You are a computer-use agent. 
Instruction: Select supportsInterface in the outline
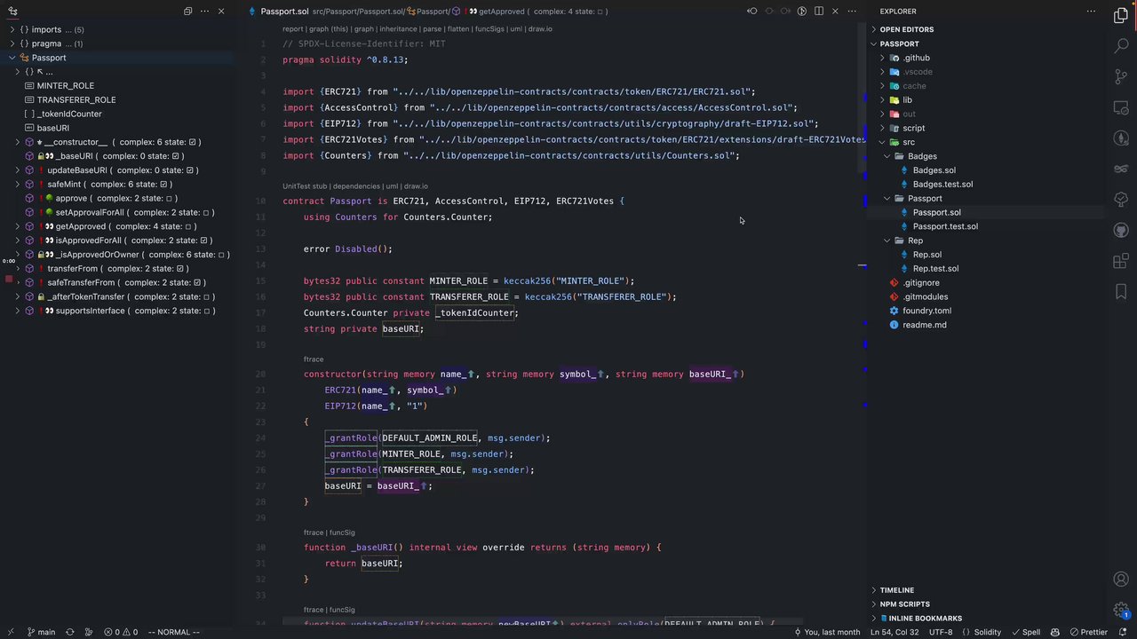91,311
